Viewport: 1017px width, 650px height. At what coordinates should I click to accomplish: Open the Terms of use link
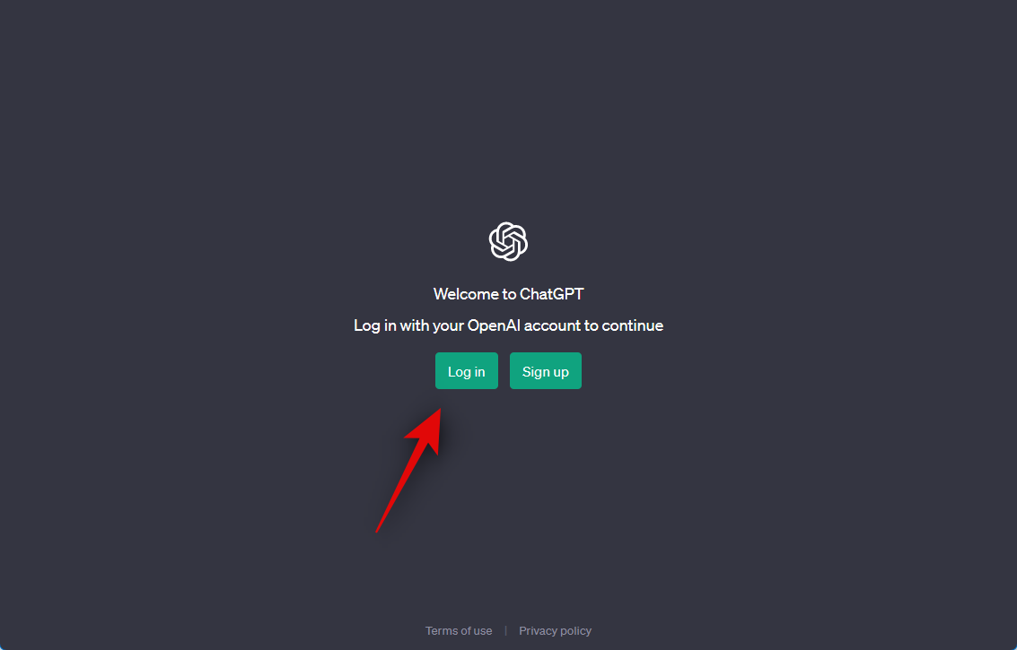459,630
